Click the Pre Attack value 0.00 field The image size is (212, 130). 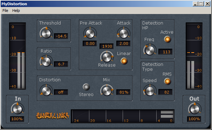[90, 43]
